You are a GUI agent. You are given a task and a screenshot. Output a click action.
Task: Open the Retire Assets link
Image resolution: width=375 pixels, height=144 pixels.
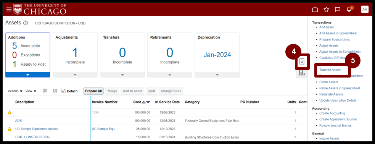[328, 82]
